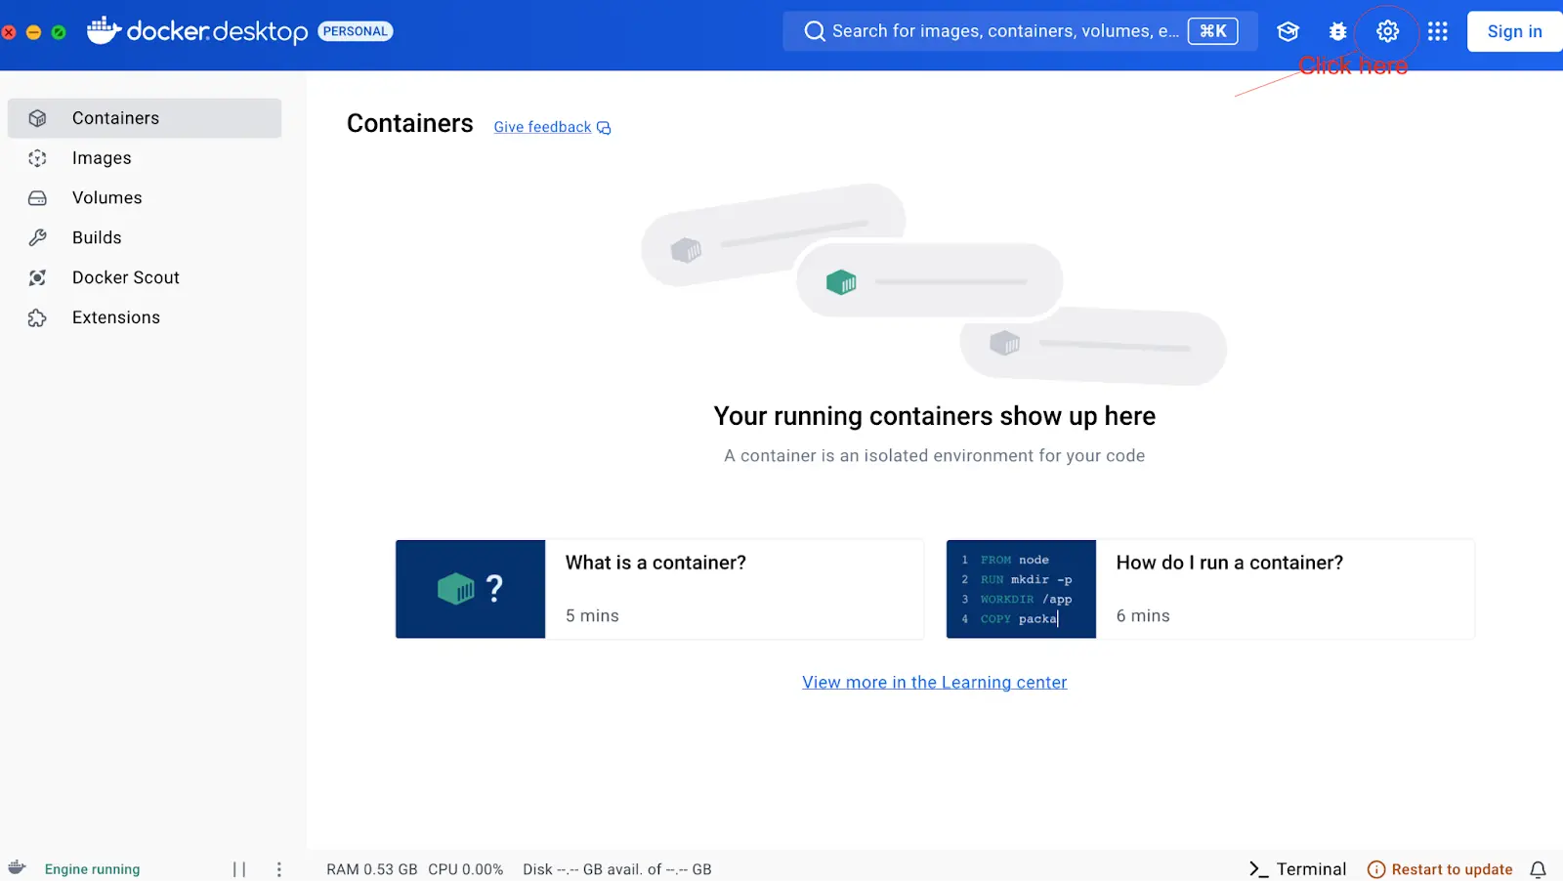Report a bug using the bug icon

pyautogui.click(x=1337, y=30)
